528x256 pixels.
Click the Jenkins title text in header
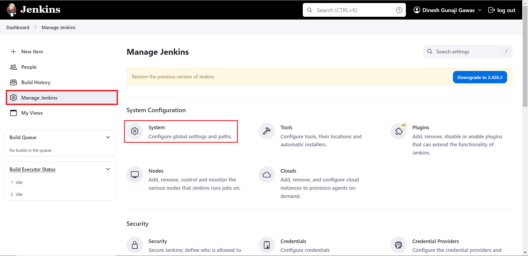click(40, 10)
